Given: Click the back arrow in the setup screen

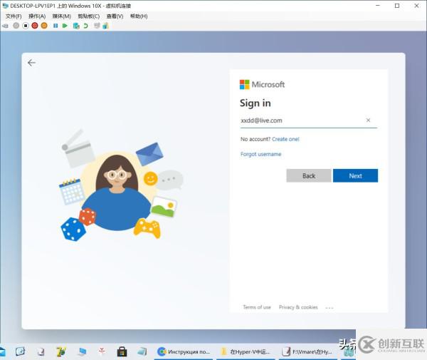Looking at the screenshot, I should (x=31, y=63).
